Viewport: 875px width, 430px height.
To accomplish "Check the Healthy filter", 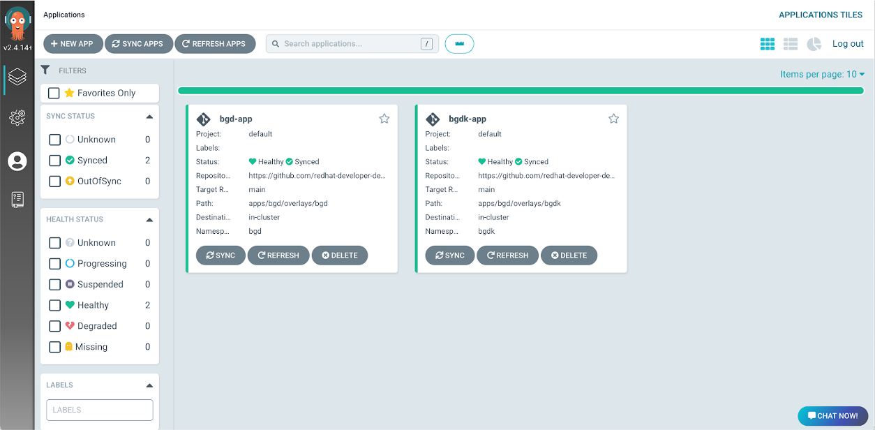I will pyautogui.click(x=55, y=305).
